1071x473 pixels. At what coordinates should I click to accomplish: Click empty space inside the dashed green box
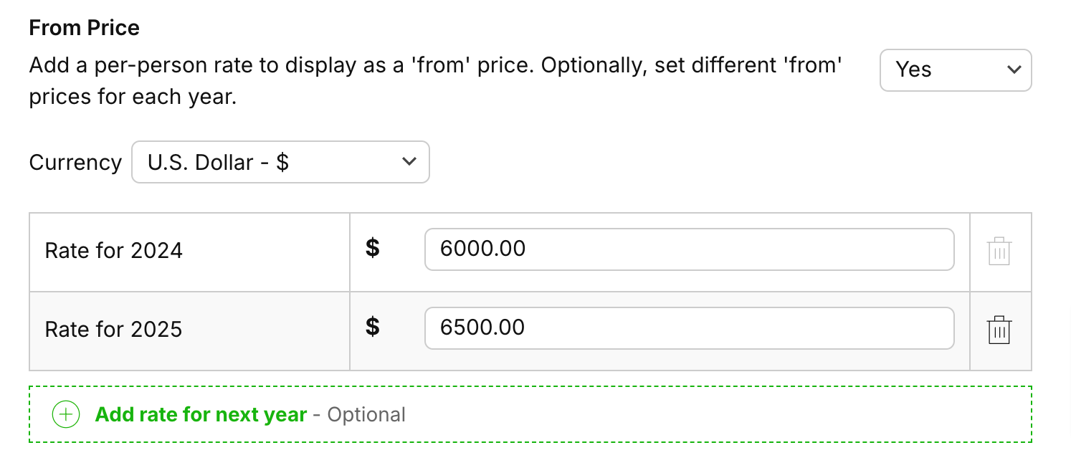[x=717, y=414]
